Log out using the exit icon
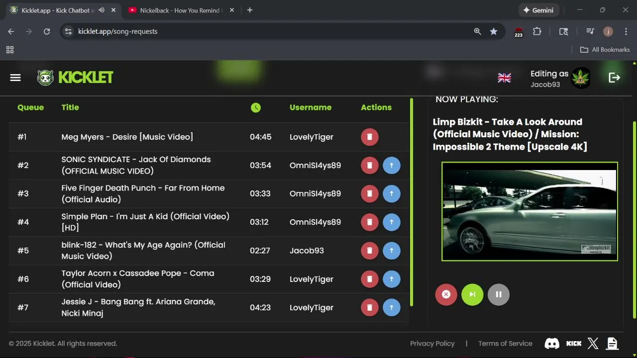 (615, 78)
